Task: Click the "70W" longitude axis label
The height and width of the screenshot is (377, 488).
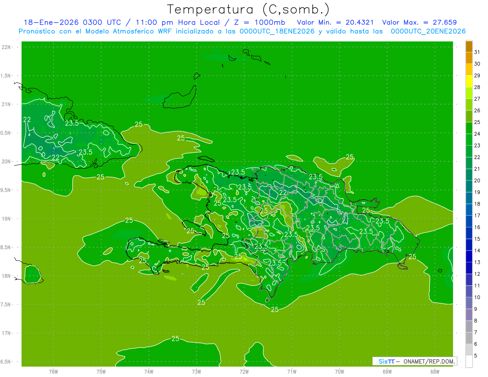Action: (x=340, y=371)
